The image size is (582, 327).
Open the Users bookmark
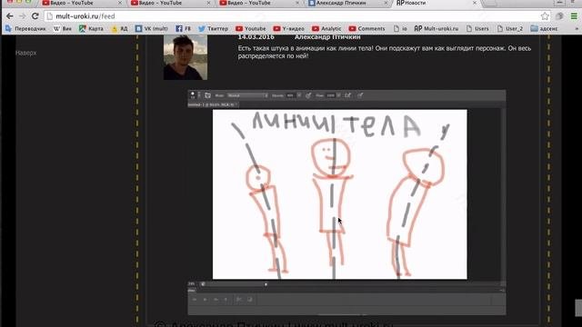pos(477,28)
